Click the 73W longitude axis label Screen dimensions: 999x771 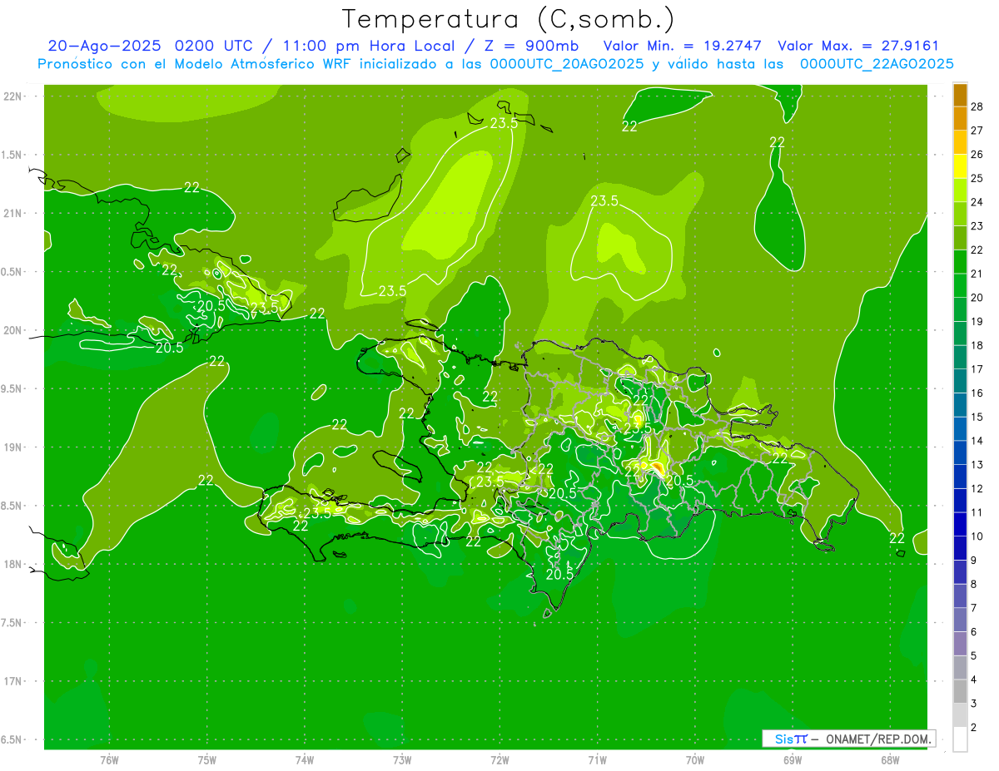[x=402, y=759]
